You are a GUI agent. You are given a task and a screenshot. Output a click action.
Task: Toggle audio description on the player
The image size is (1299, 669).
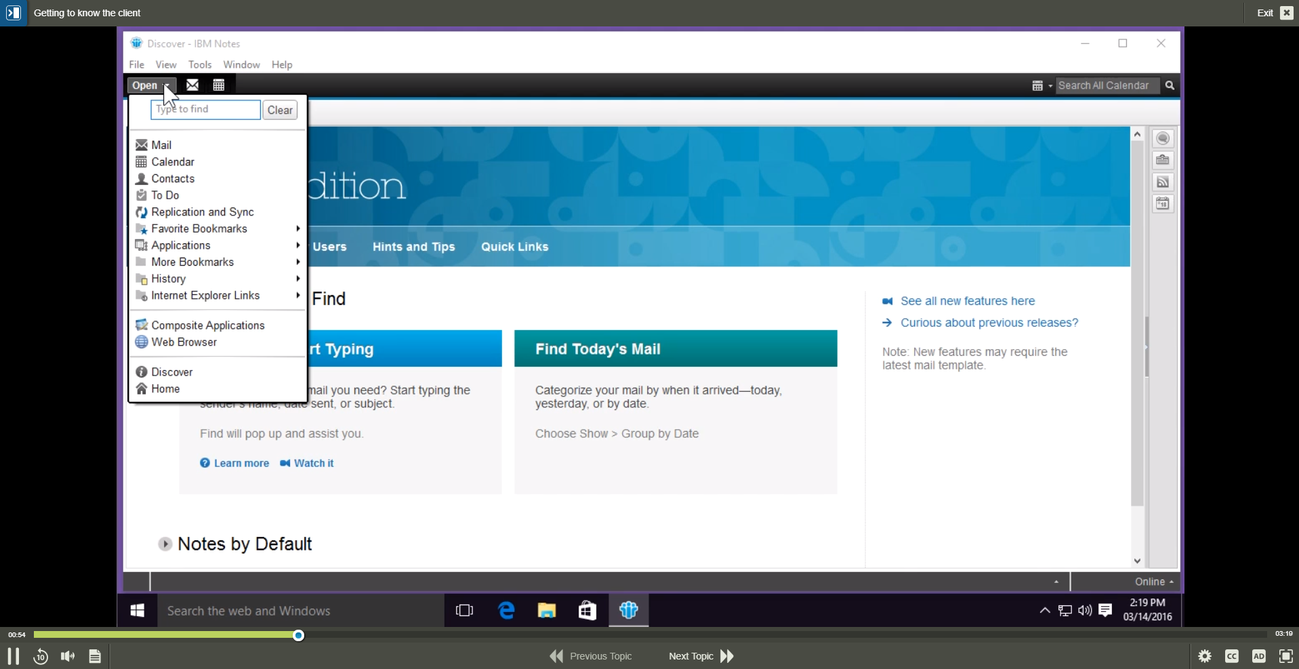1258,656
